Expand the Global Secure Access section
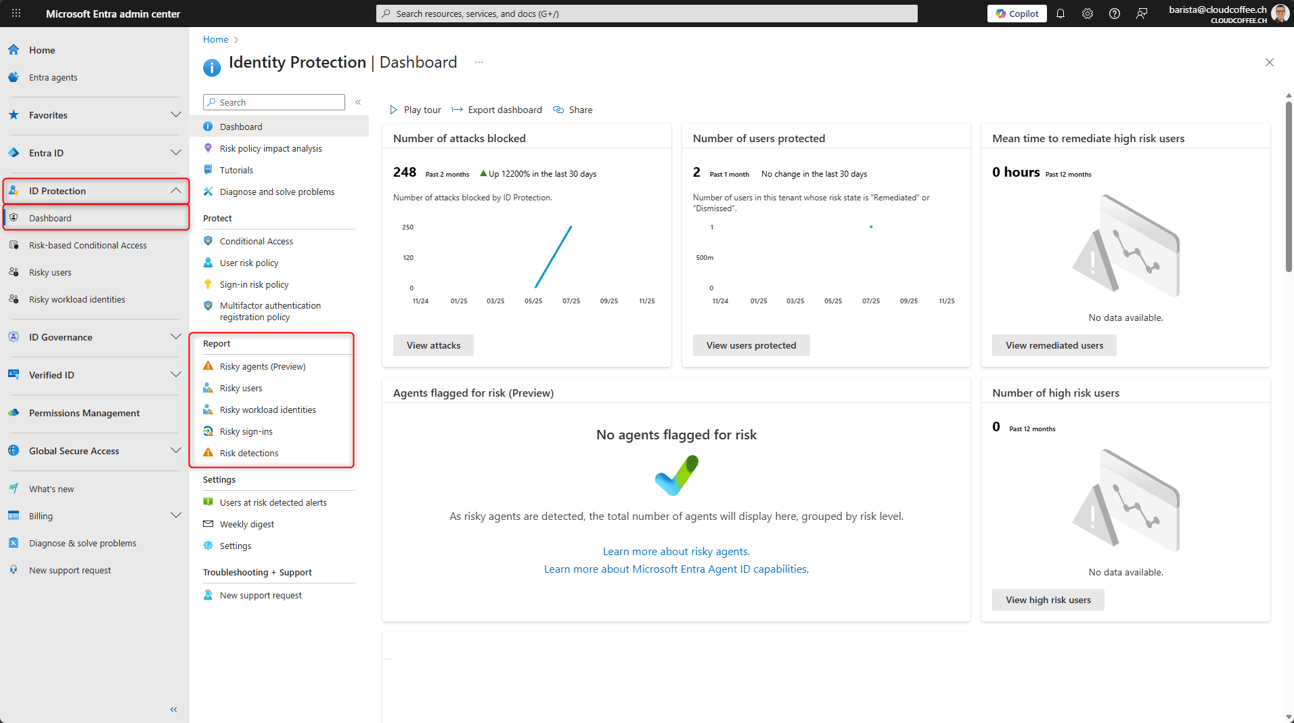 point(175,451)
